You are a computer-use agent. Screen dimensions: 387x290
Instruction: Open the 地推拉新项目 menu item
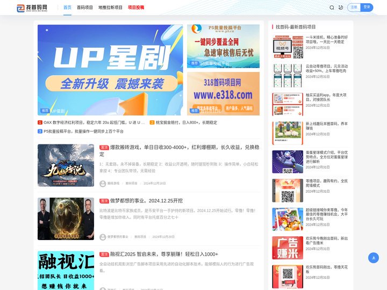click(x=110, y=8)
